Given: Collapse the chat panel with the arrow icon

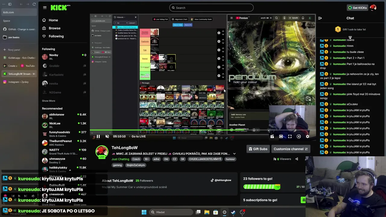Looking at the screenshot, I should point(320,18).
